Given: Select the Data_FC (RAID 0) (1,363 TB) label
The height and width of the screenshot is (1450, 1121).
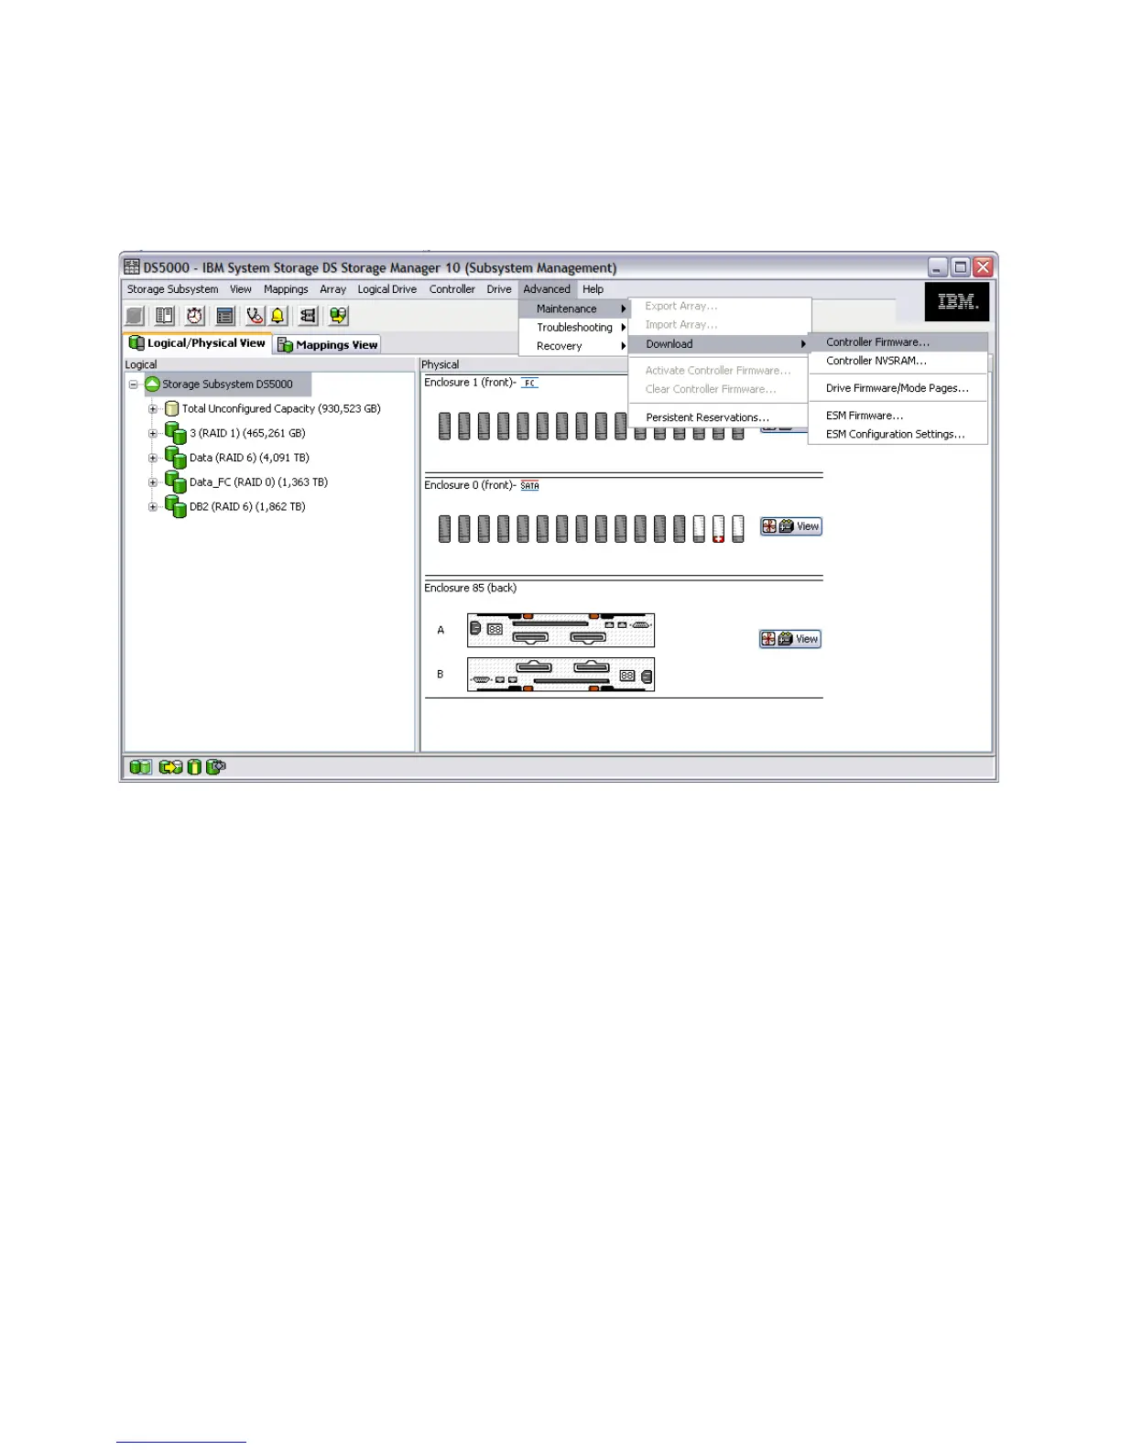Looking at the screenshot, I should point(258,482).
